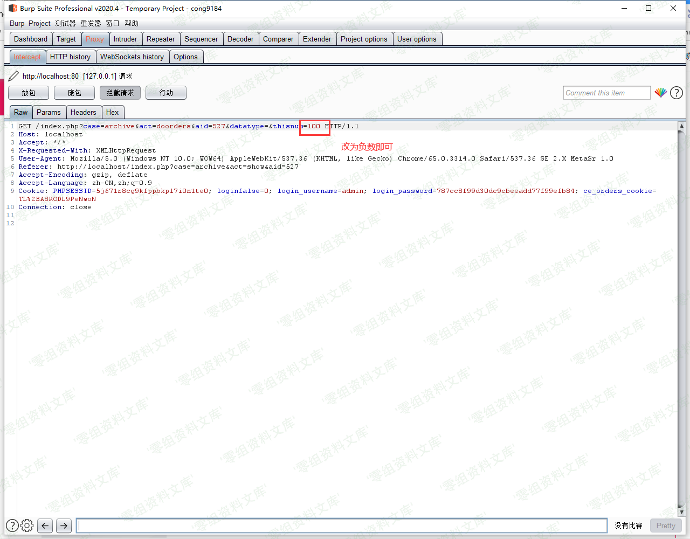Forward the request with 放包 button
690x539 pixels.
[x=29, y=93]
